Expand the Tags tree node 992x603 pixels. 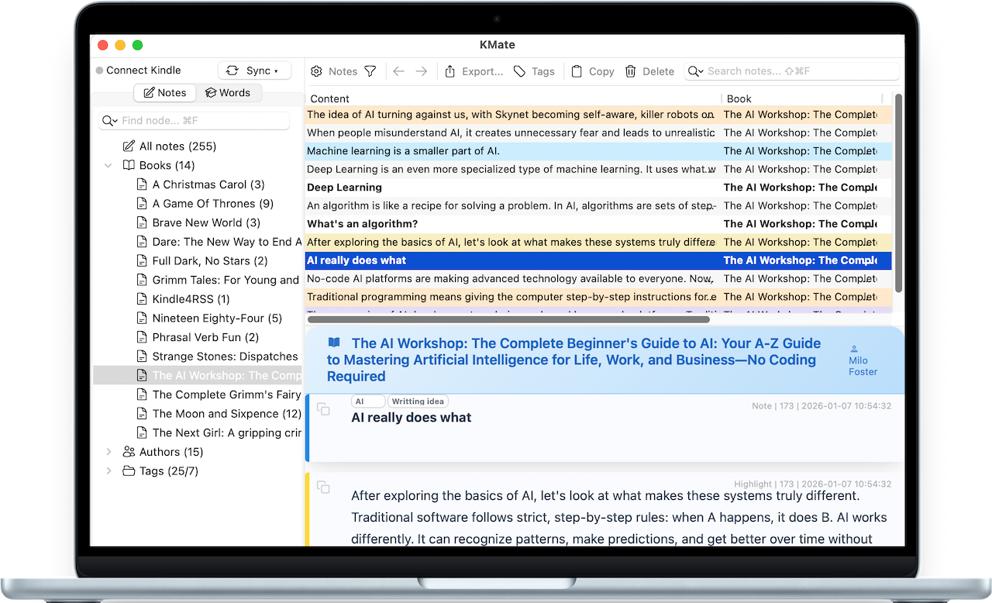click(x=108, y=471)
